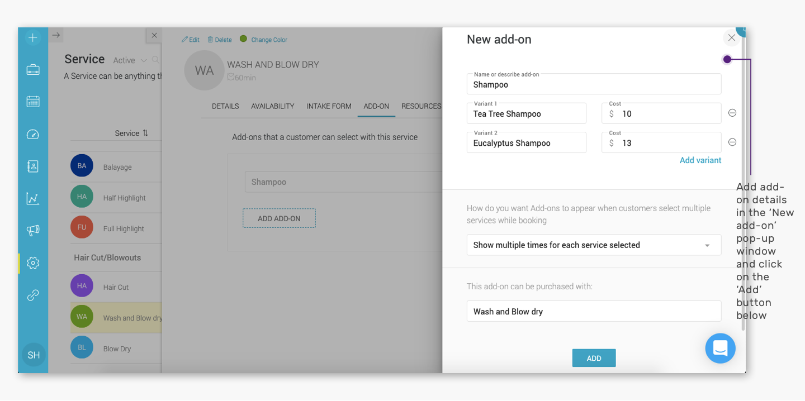Click the search icon next to Active
This screenshot has width=805, height=401.
coord(156,60)
